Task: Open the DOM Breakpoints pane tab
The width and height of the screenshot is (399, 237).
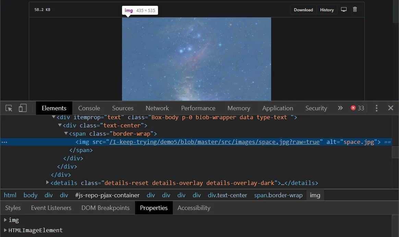Action: [x=105, y=208]
